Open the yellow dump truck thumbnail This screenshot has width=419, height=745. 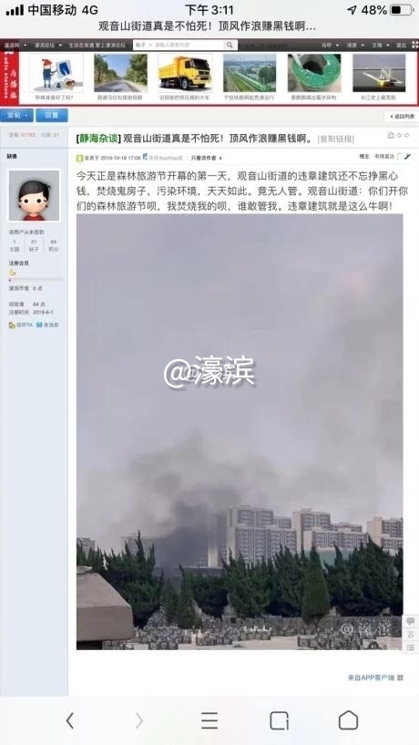(x=186, y=72)
